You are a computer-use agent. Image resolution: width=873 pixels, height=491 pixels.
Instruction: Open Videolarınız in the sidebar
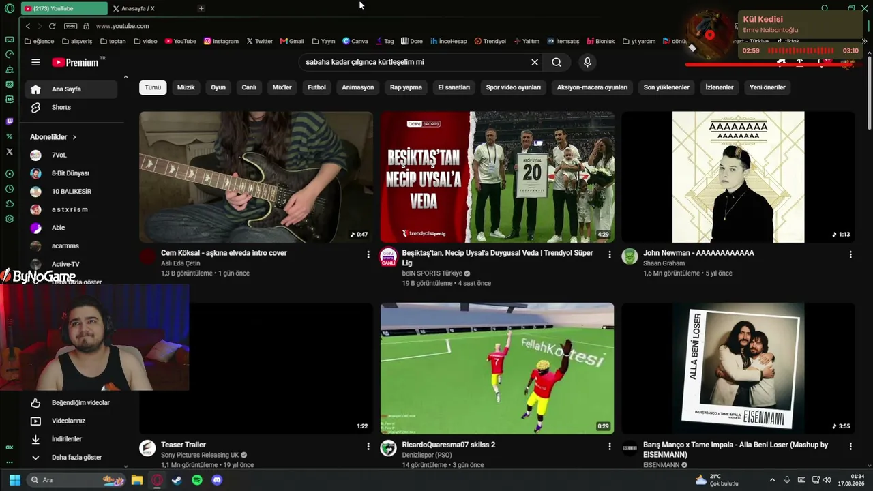coord(71,421)
